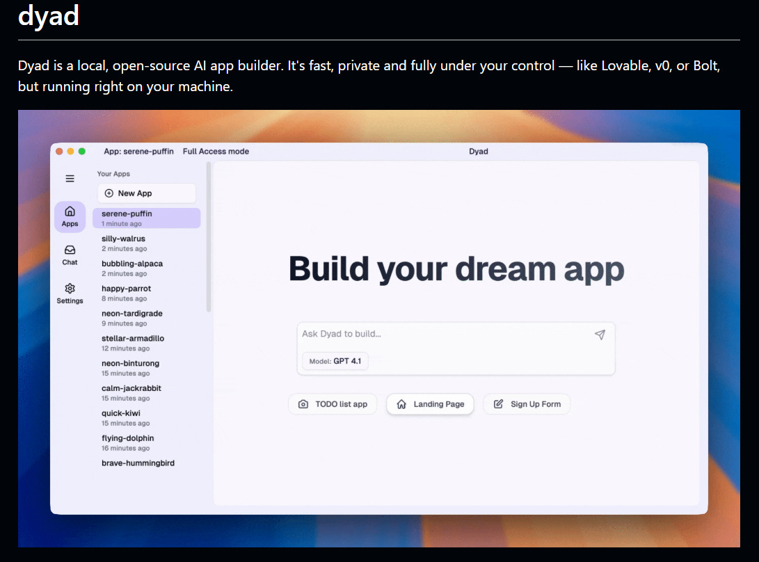Select the bubbling-alpaca app
The width and height of the screenshot is (759, 562).
tap(146, 268)
